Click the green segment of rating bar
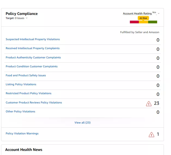This screenshot has height=155, width=171. pos(152,22)
